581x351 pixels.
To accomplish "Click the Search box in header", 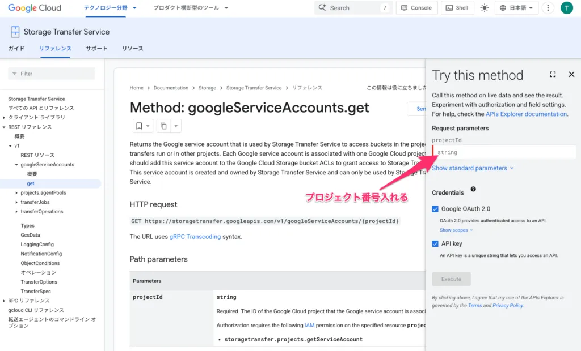I will [x=353, y=8].
